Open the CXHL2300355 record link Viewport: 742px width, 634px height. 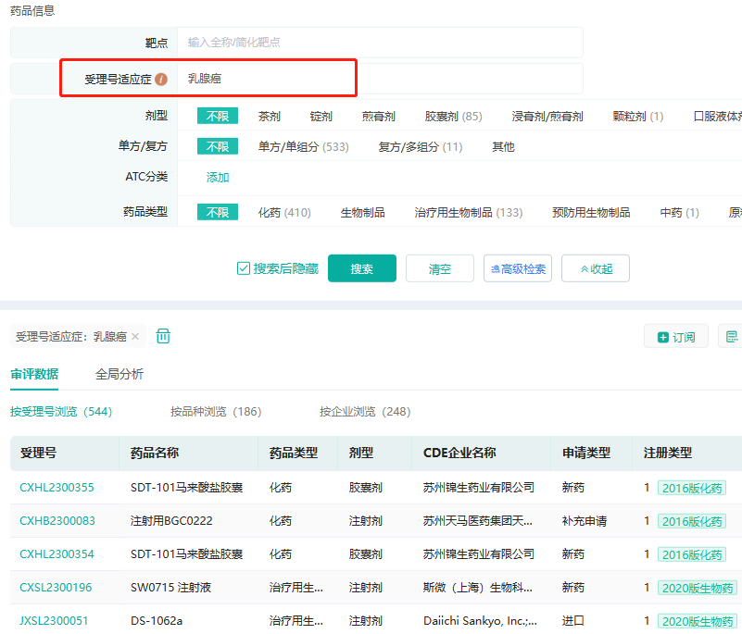pos(57,487)
